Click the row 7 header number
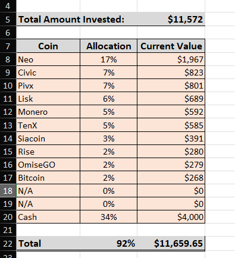The width and height of the screenshot is (235, 258). pyautogui.click(x=8, y=46)
